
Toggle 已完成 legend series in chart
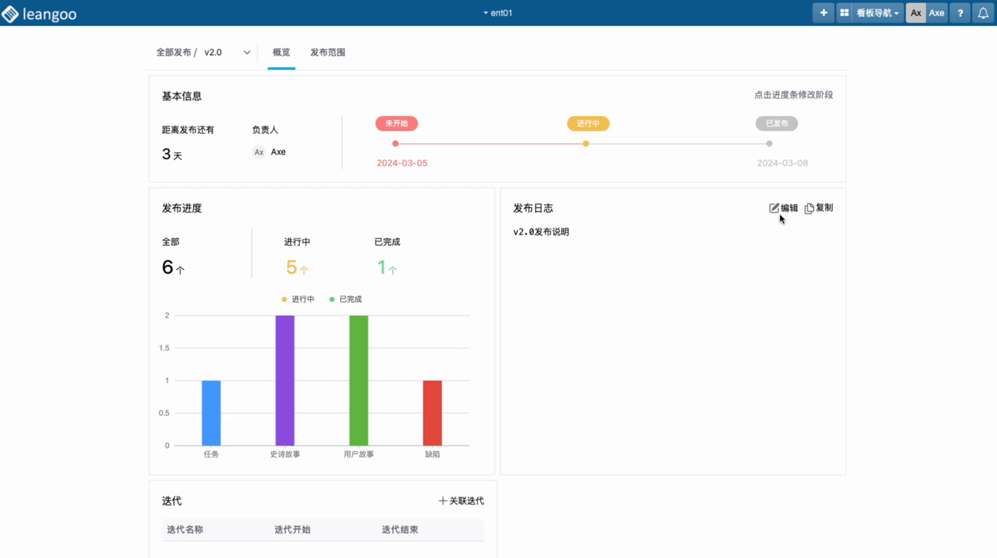[346, 299]
